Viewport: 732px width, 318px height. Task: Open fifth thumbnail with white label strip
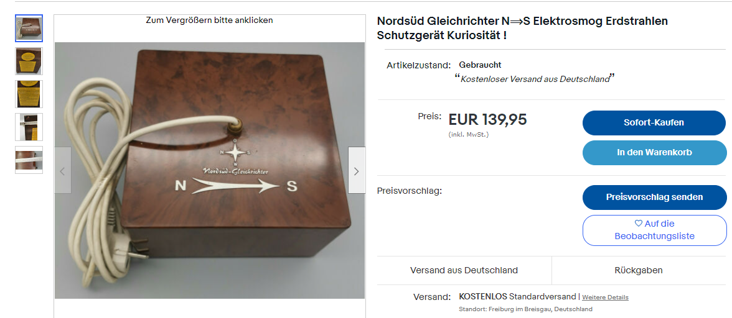click(x=29, y=160)
